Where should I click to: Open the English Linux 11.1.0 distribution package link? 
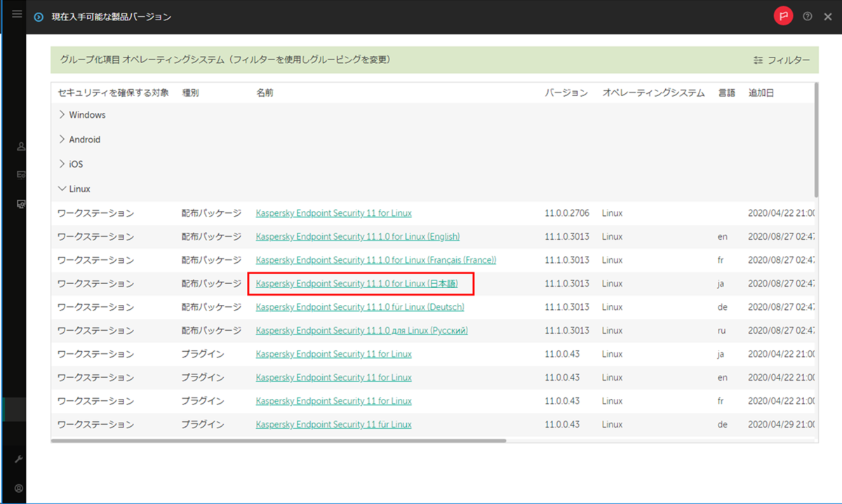[x=358, y=236]
